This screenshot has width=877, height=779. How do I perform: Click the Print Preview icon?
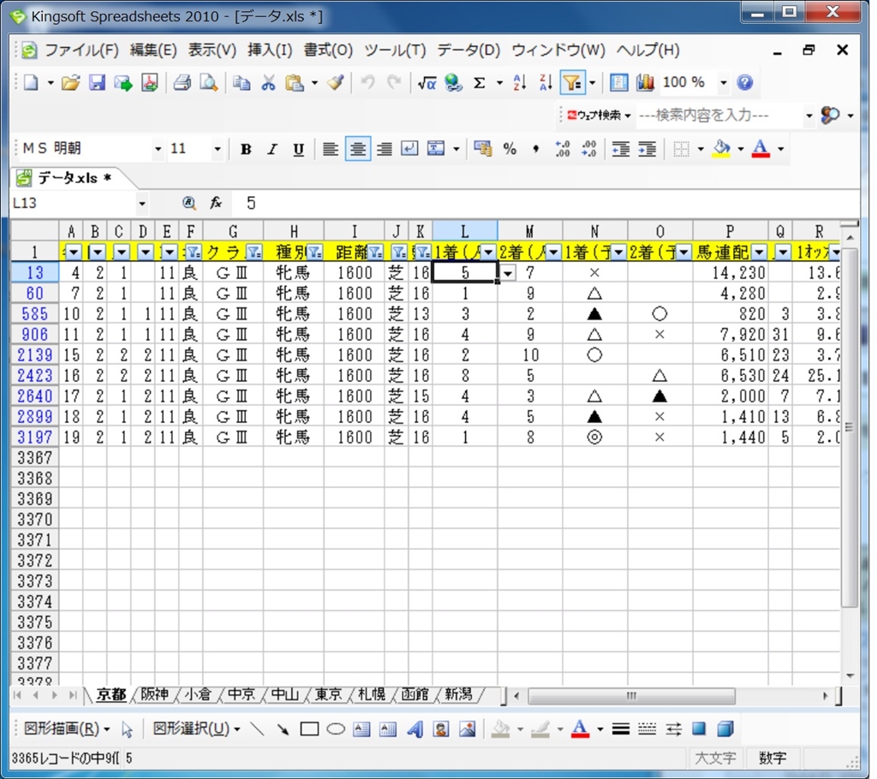[208, 83]
